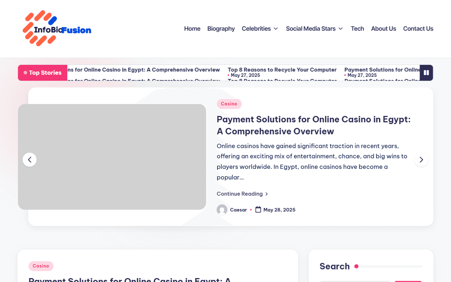Open the Social Media Stars menu
The image size is (451, 282).
(311, 29)
